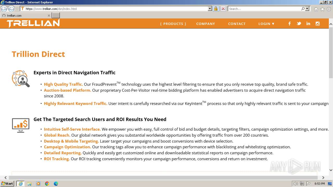333x187 pixels.
Task: Click 'Intuitive Self-Serve Interface.' bullet text
Action: pyautogui.click(x=72, y=129)
